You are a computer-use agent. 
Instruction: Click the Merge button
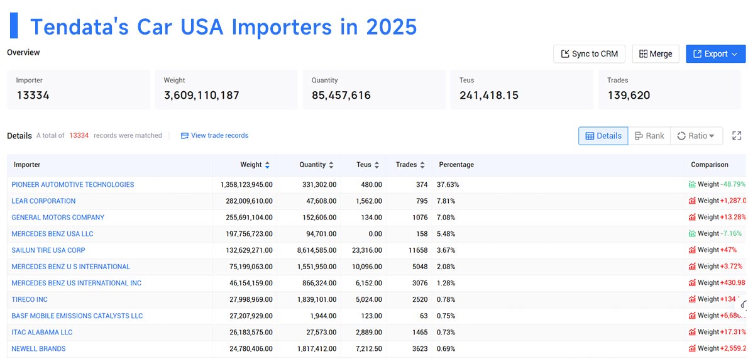point(656,54)
